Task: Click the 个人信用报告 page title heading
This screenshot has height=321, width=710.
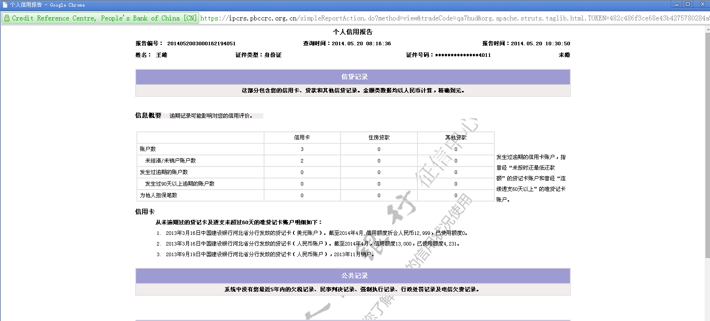Action: pyautogui.click(x=353, y=32)
